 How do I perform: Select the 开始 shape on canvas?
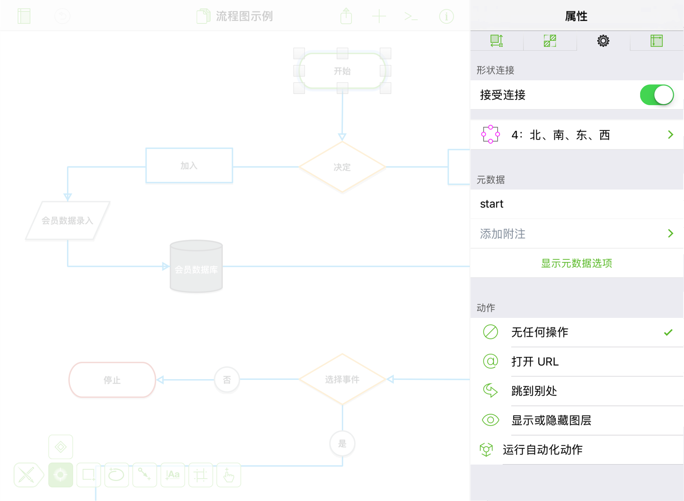point(342,71)
